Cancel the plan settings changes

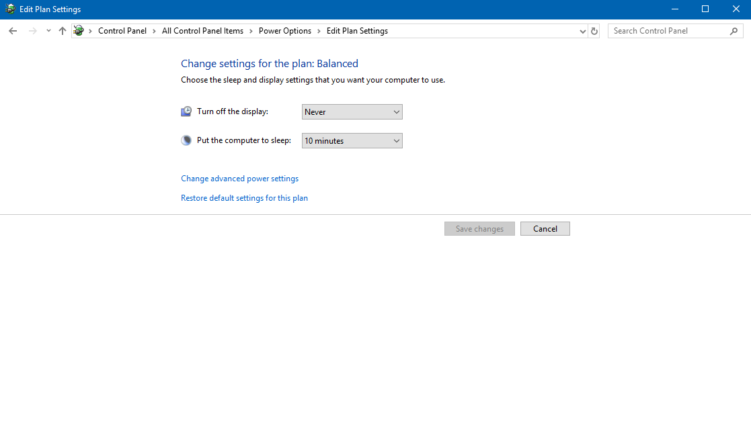pos(545,229)
